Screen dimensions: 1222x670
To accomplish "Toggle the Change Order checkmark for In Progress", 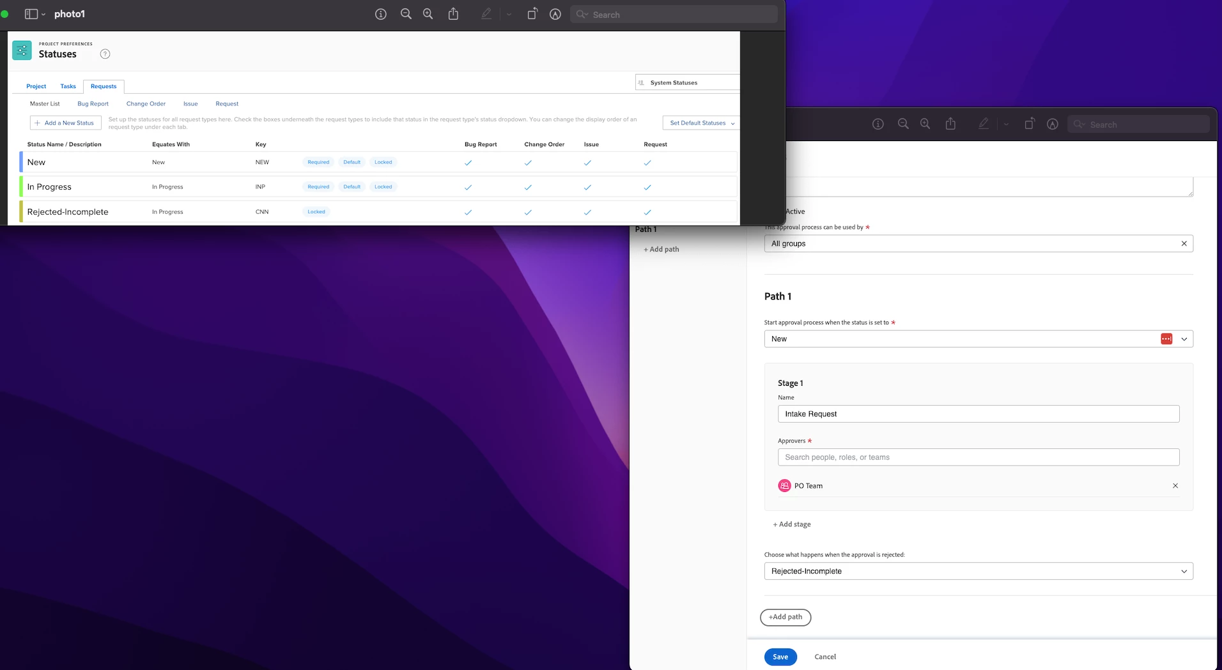I will 528,187.
